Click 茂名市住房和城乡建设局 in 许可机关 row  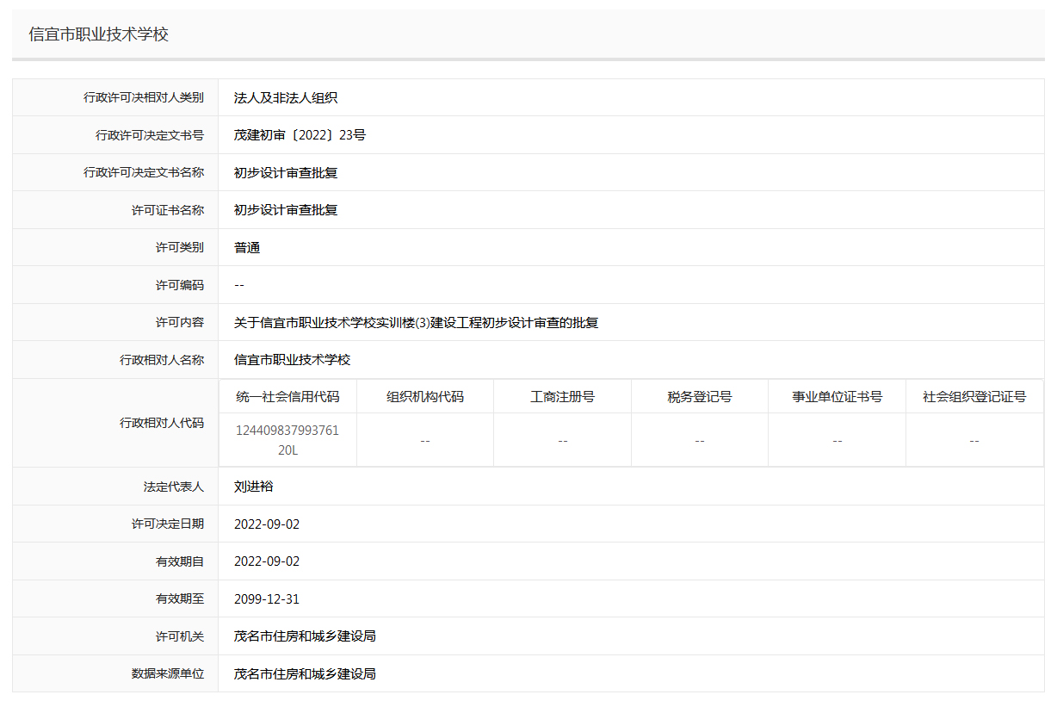coord(305,636)
